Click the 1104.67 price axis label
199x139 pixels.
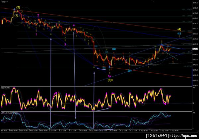click(195, 54)
